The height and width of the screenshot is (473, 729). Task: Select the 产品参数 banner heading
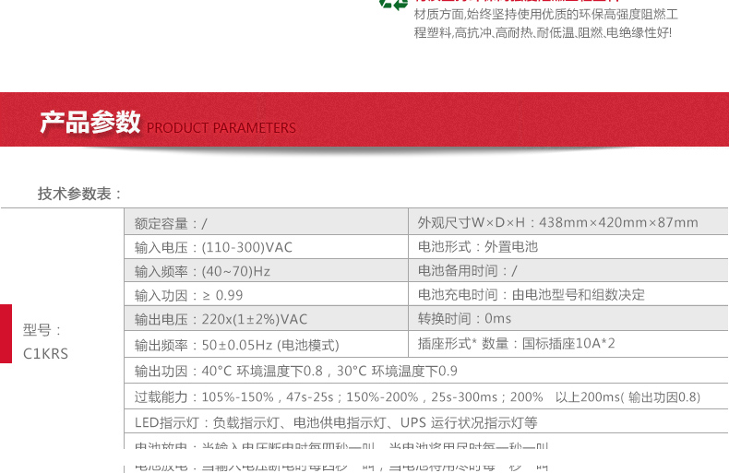click(90, 123)
